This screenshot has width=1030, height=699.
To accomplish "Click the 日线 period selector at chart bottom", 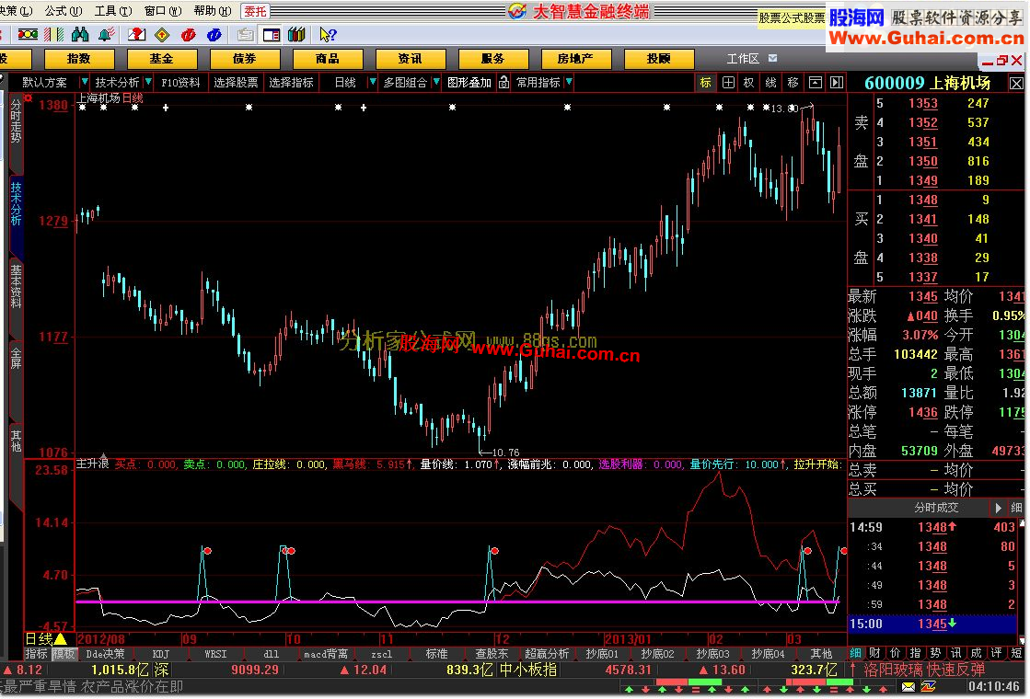I will click(46, 639).
